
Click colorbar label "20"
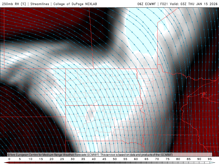coord(51,159)
